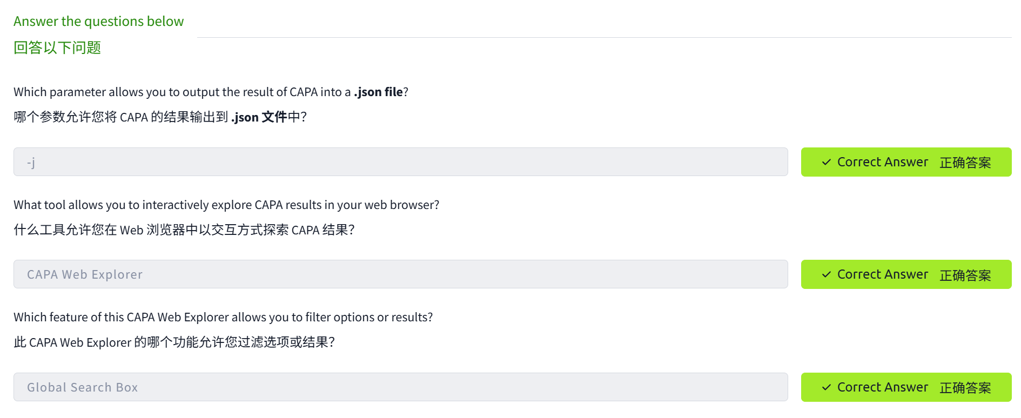Click the Chinese question mentioning Web 浏览器
Viewport: 1021px width, 418px height.
184,230
